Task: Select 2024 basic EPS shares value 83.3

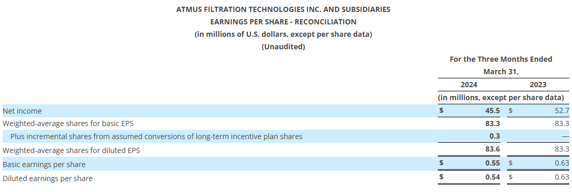Action: tap(492, 124)
